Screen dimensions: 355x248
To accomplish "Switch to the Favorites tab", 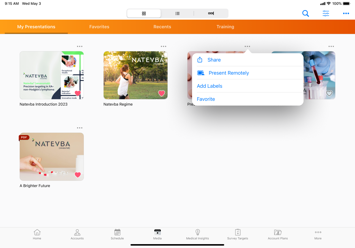I will 99,27.
